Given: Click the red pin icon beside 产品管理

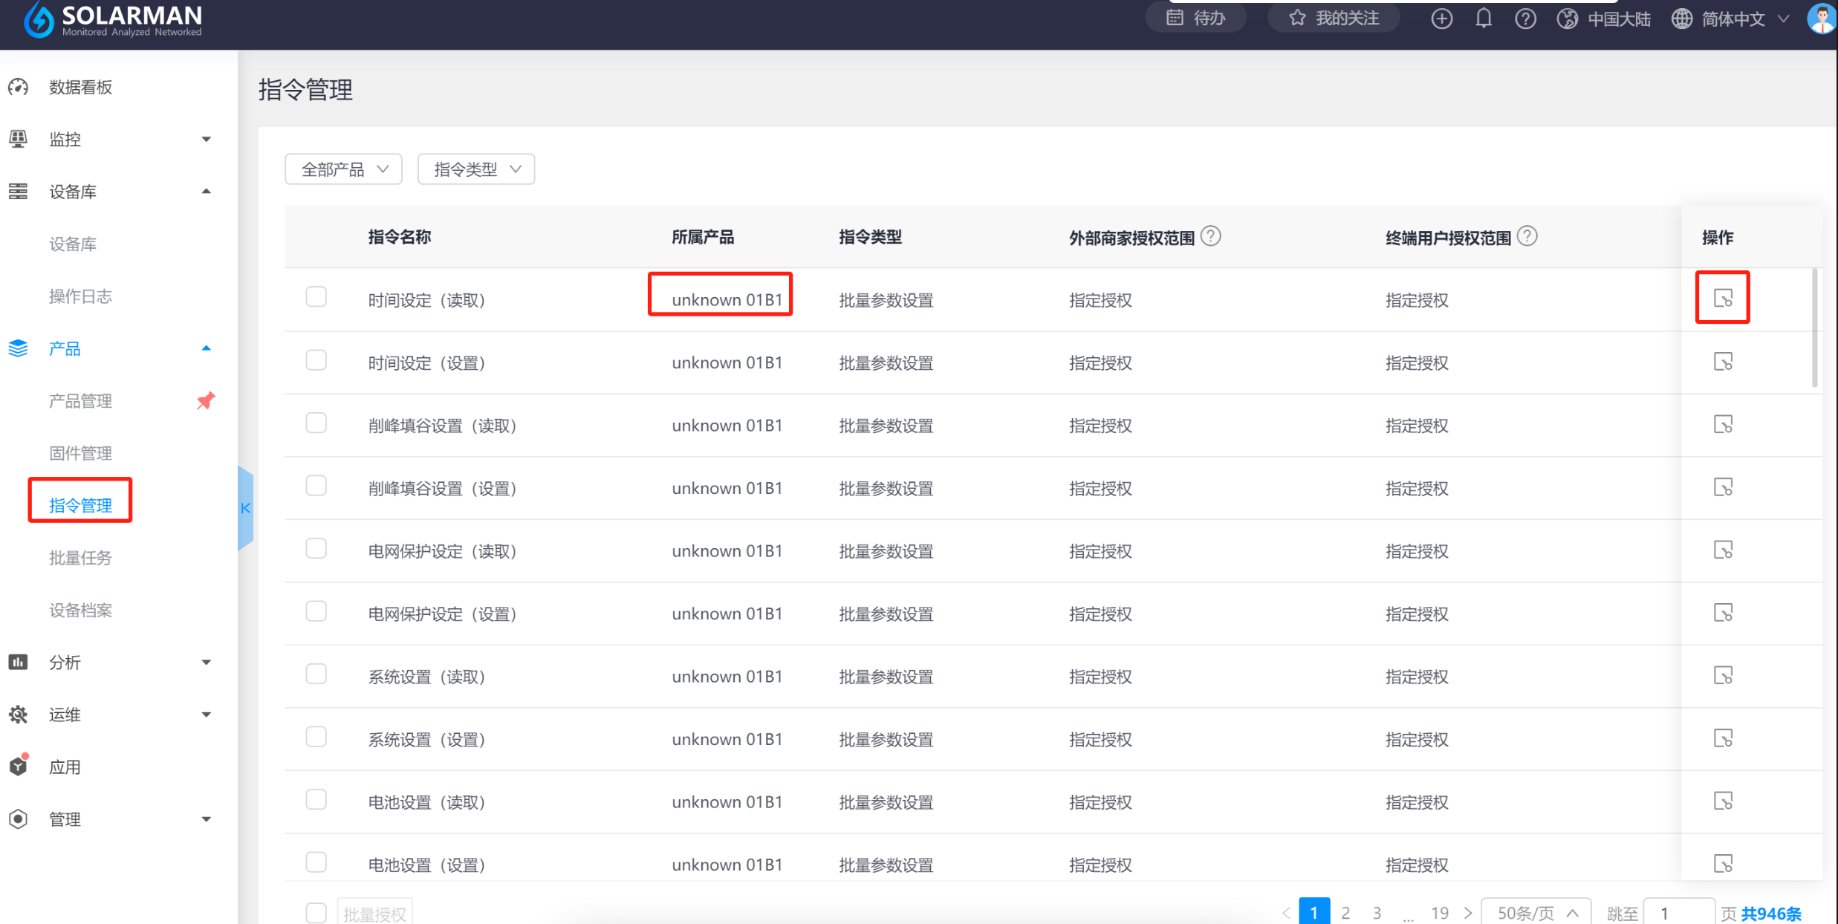Looking at the screenshot, I should pos(206,401).
